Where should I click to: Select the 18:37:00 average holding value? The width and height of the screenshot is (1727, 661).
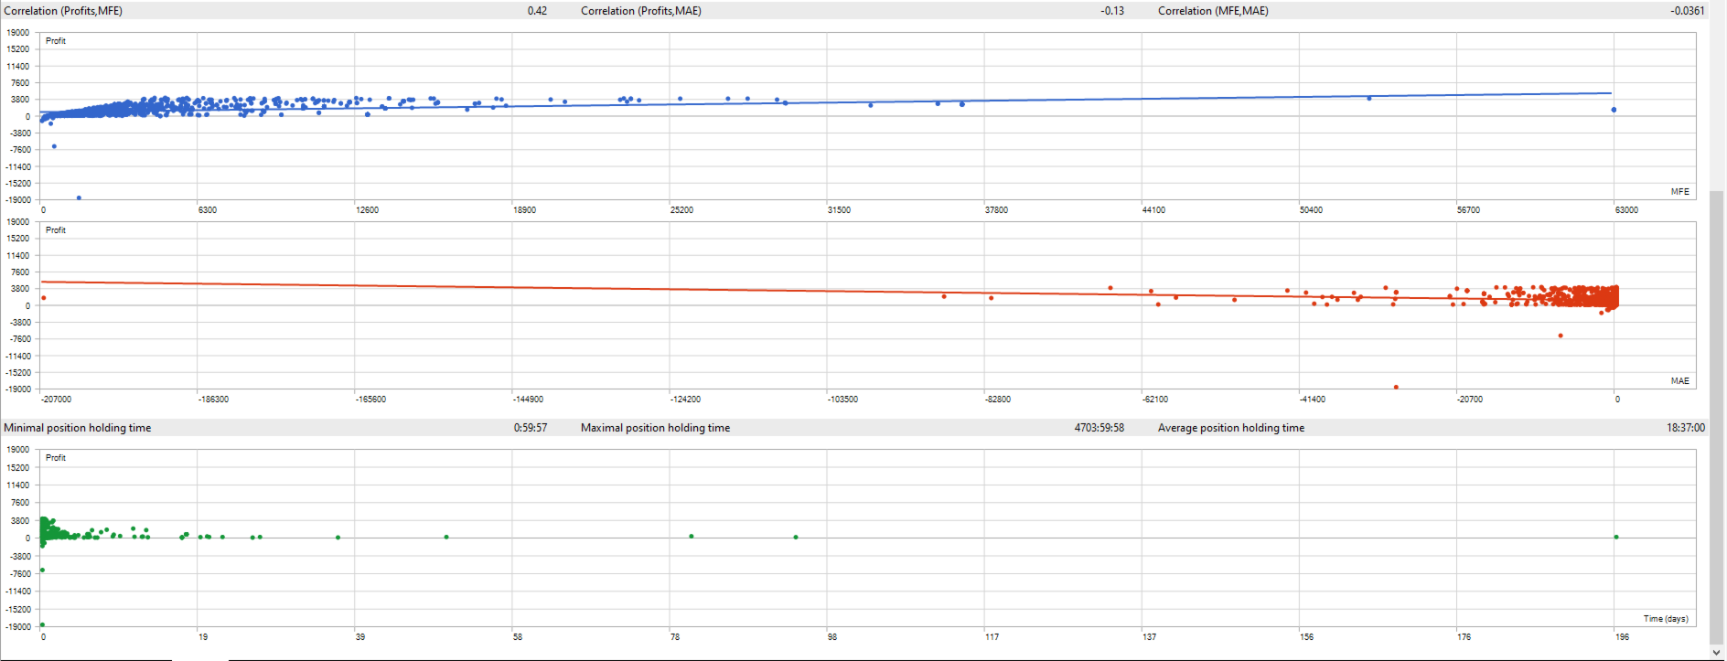[x=1686, y=428]
